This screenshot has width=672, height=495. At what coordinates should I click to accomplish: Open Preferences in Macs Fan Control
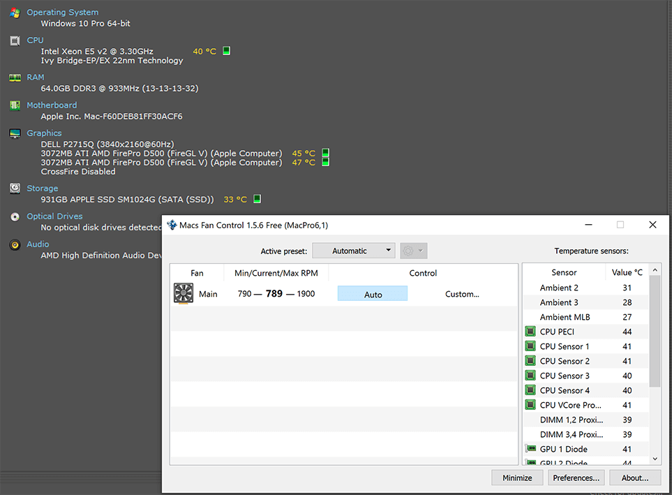click(576, 478)
